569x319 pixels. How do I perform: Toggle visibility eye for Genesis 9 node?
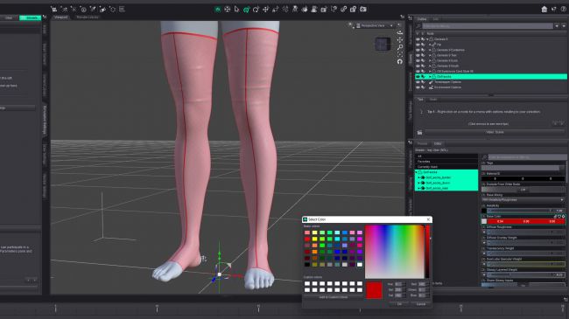tap(418, 39)
